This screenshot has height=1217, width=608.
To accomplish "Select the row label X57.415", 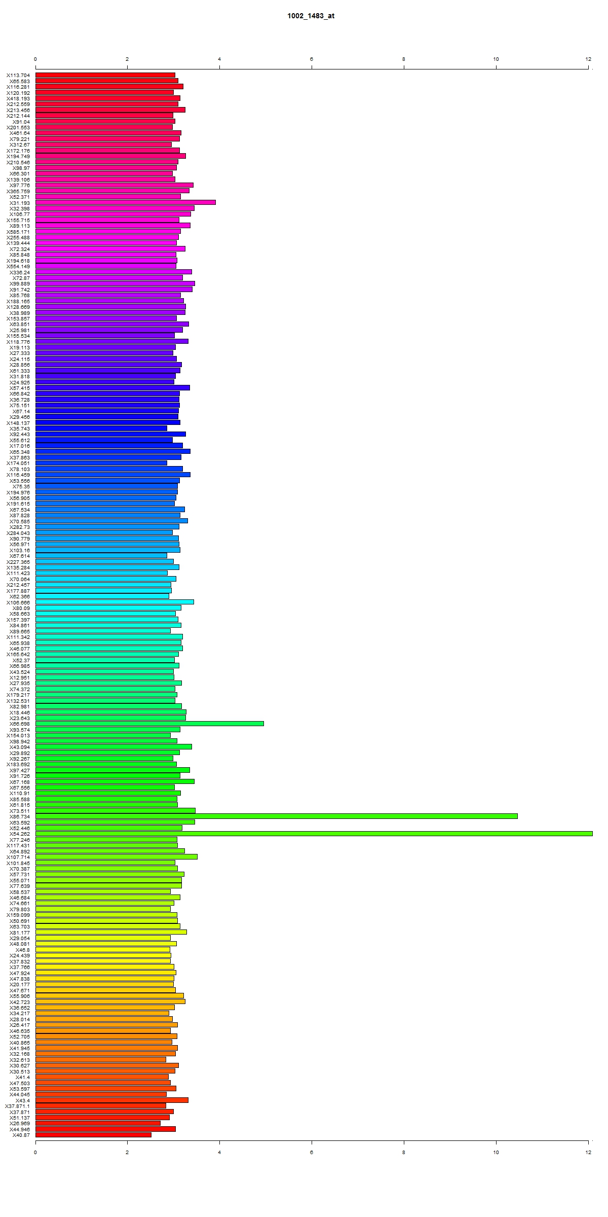I will (20, 388).
